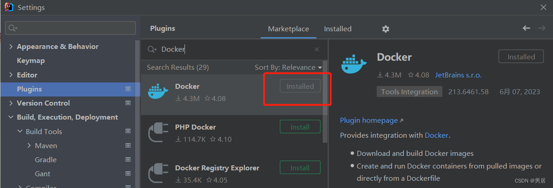This screenshot has height=188, width=553.
Task: Click the Gradle row project icon
Action: 128,159
